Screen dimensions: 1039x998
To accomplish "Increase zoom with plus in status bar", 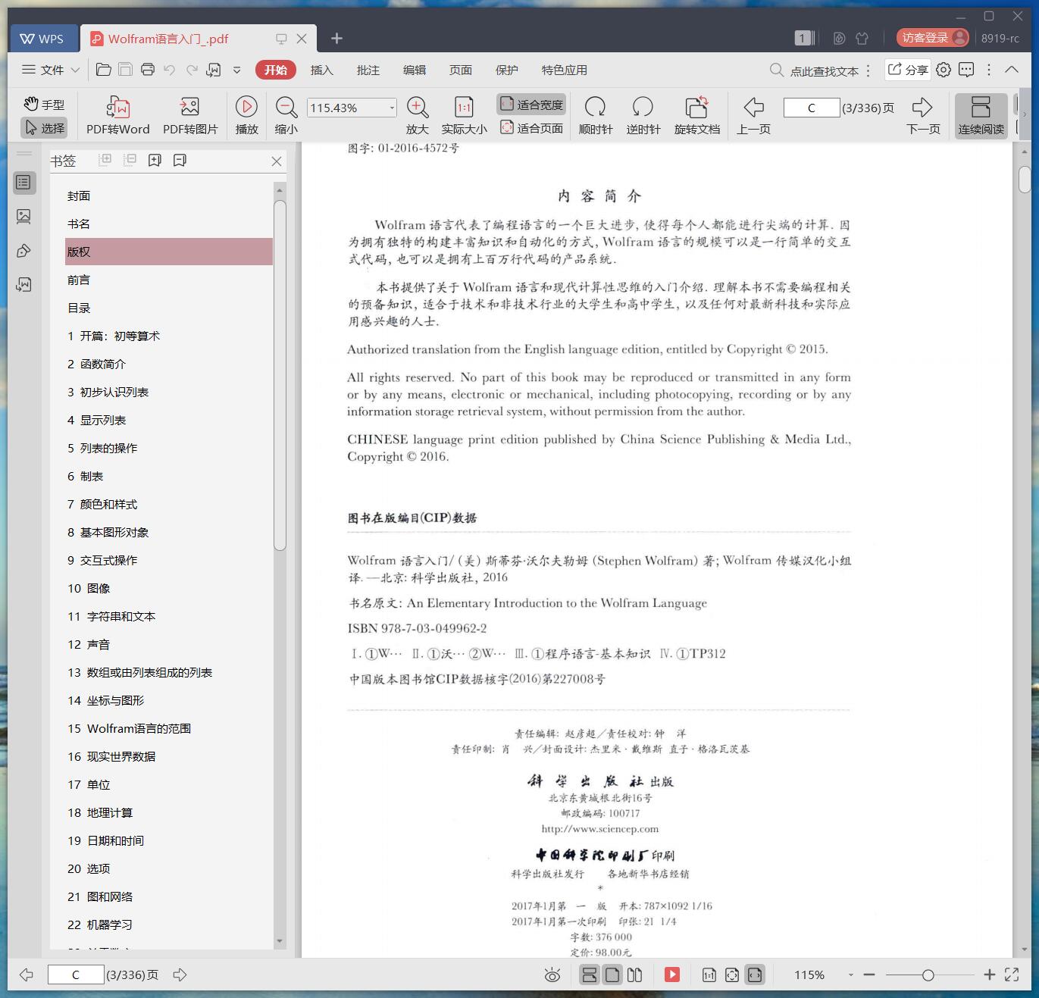I will (989, 975).
